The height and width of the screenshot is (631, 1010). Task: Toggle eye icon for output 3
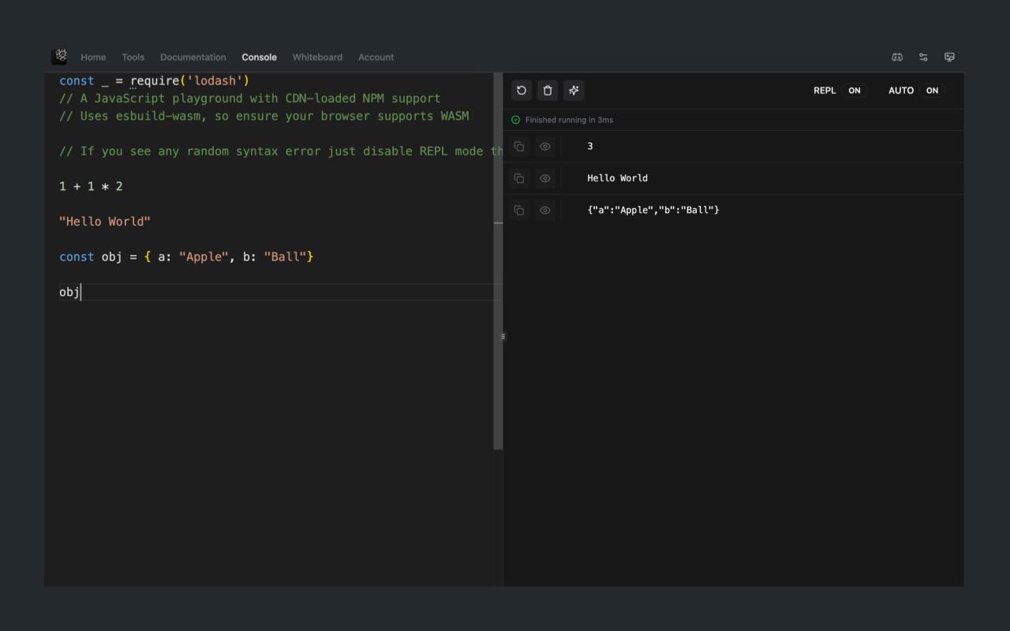click(545, 146)
